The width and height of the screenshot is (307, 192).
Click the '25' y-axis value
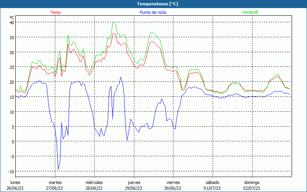tap(12, 67)
